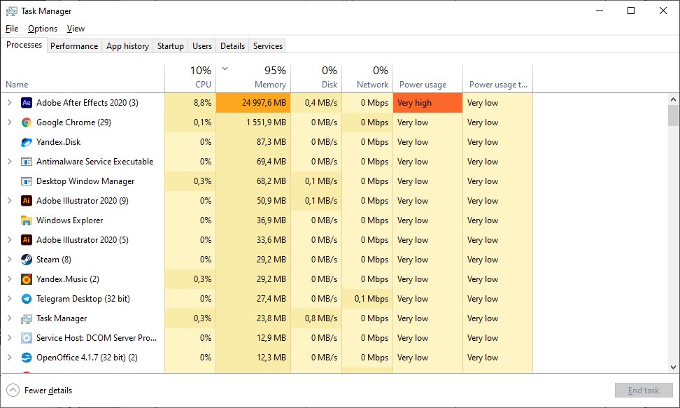The height and width of the screenshot is (408, 680).
Task: Click the Yandex.Music process icon
Action: pyautogui.click(x=27, y=279)
